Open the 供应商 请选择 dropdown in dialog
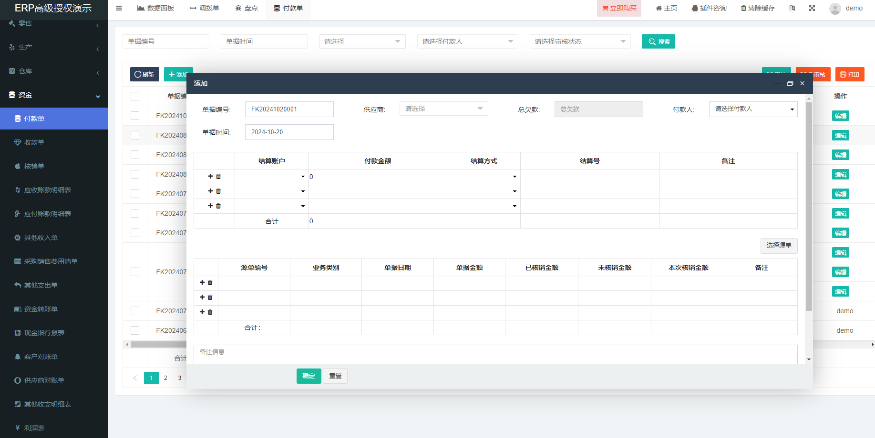The width and height of the screenshot is (875, 438). click(x=443, y=109)
